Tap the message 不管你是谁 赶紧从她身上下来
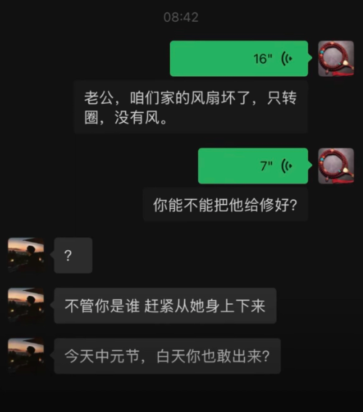The height and width of the screenshot is (412, 363). (166, 305)
